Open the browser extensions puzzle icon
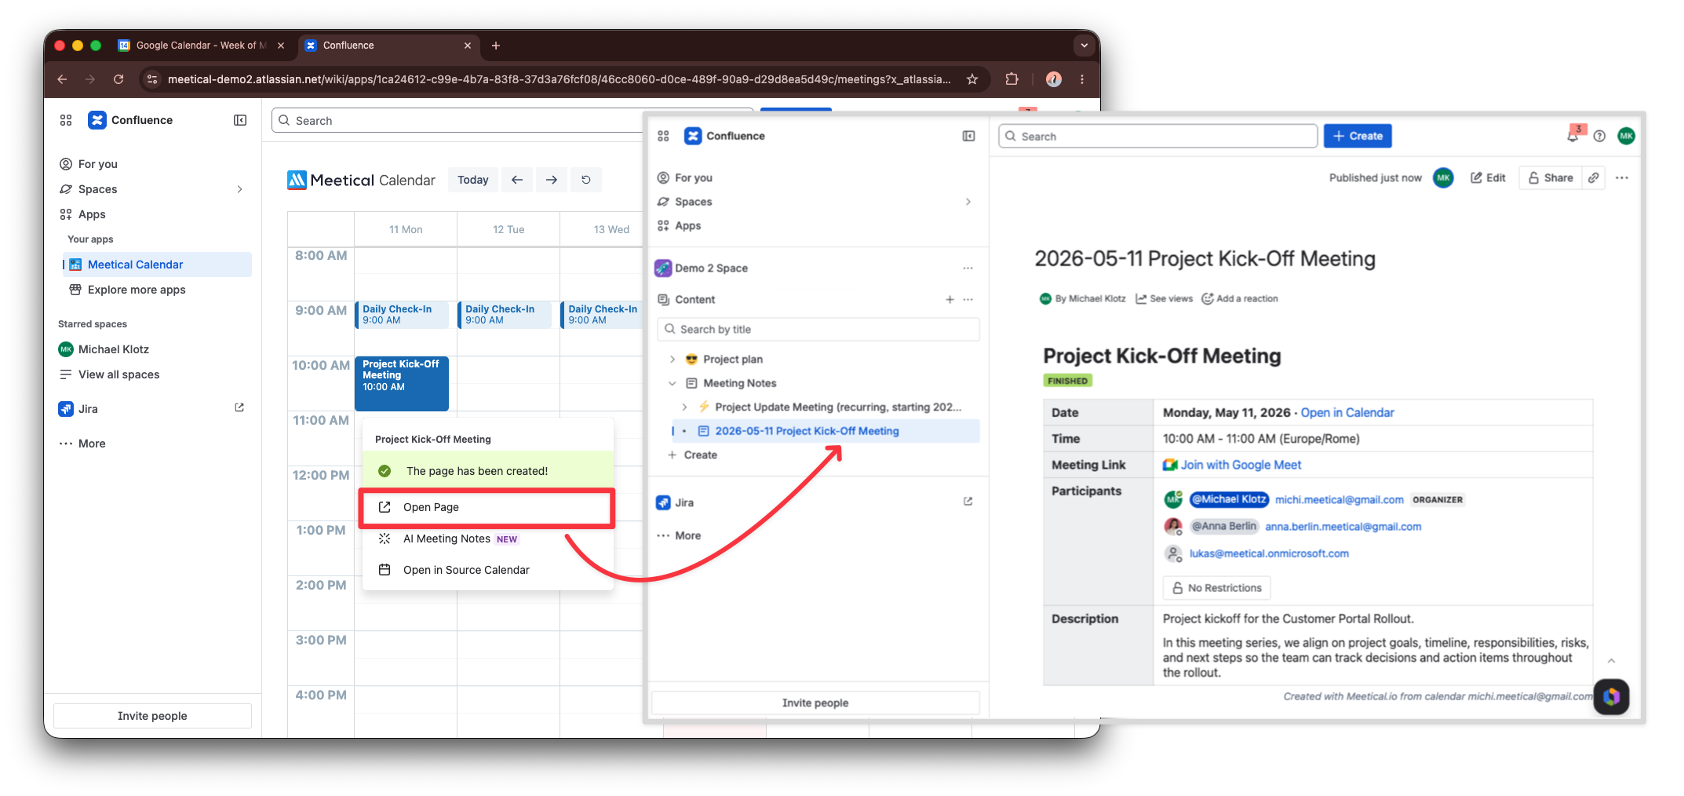This screenshot has width=1684, height=796. pyautogui.click(x=1012, y=79)
